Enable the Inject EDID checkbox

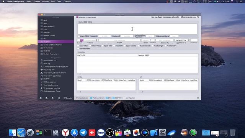[x=79, y=36]
